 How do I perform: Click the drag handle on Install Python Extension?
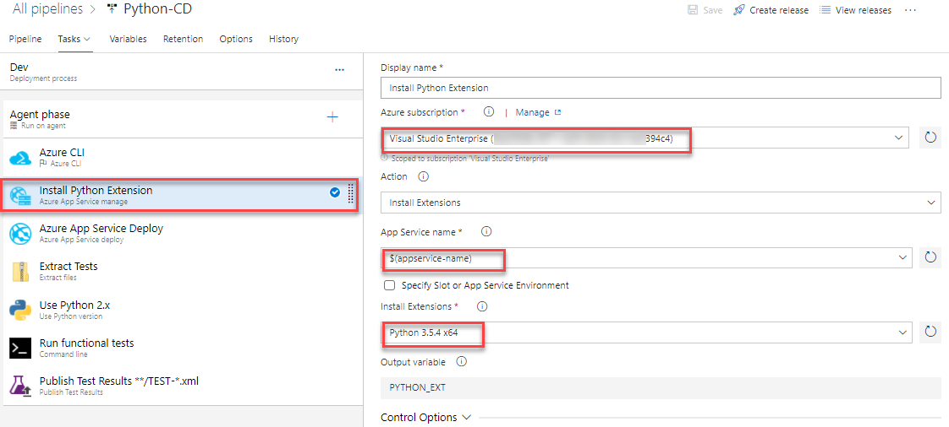coord(350,193)
